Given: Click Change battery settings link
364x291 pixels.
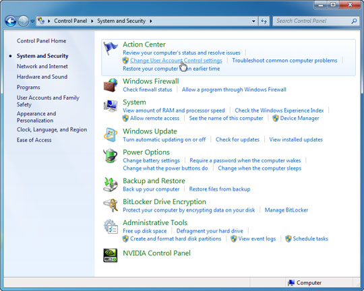Looking at the screenshot, I should click(x=152, y=160).
